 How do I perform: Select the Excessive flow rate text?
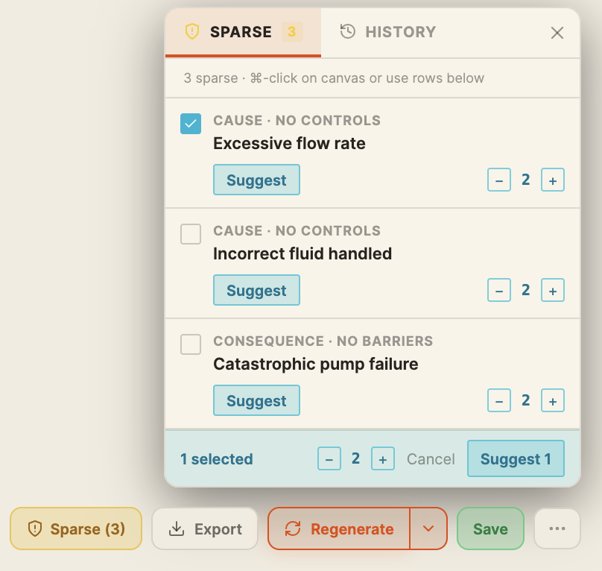click(x=290, y=143)
